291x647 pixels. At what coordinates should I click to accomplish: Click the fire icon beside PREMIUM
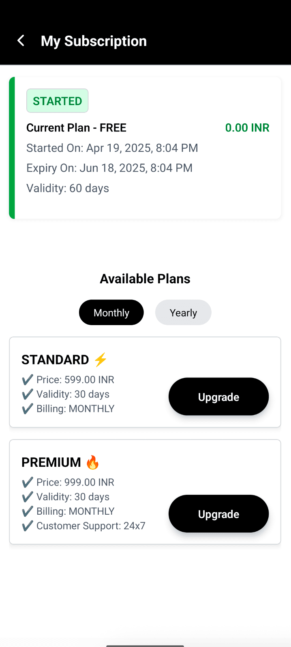click(x=92, y=462)
